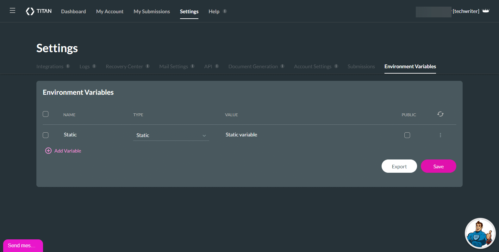
Task: Open the mascot help assistant avatar
Action: tap(480, 233)
